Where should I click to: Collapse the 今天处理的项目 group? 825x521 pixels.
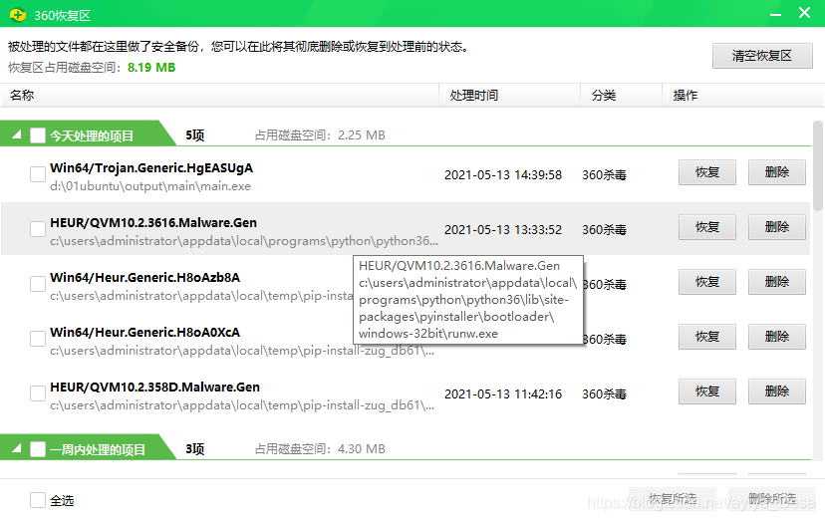coord(17,134)
